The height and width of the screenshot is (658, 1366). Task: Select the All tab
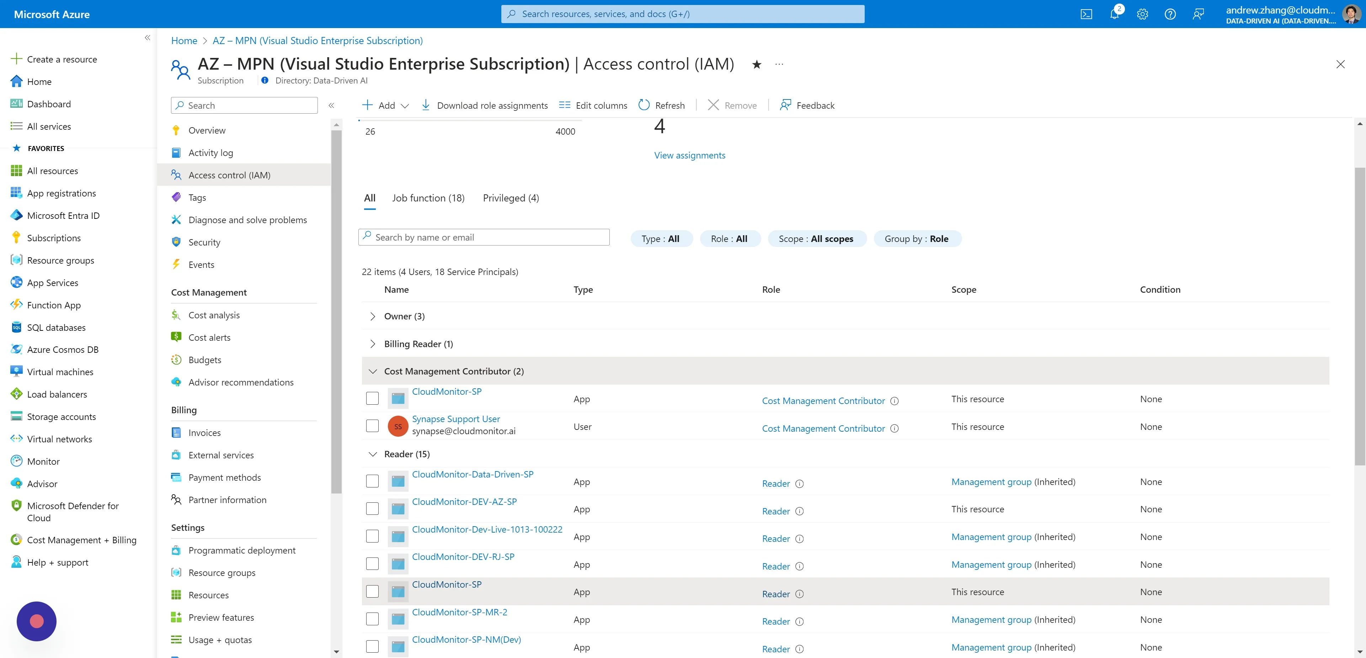pos(370,198)
